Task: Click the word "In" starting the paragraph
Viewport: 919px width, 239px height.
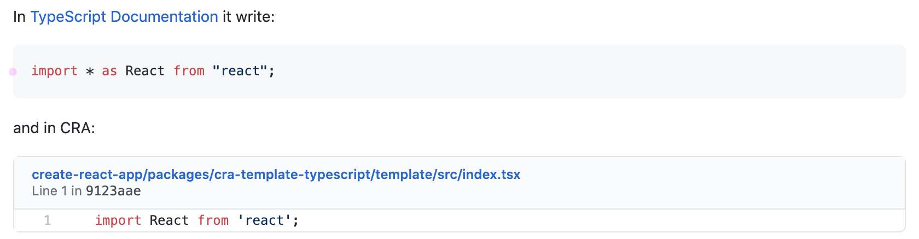Action: (x=19, y=17)
